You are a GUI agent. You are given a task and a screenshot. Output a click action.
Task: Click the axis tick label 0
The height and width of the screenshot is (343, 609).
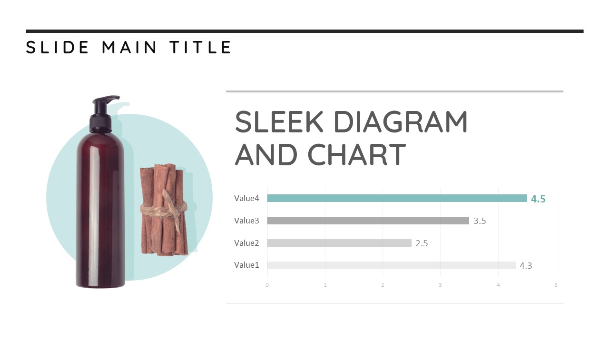[x=267, y=285]
